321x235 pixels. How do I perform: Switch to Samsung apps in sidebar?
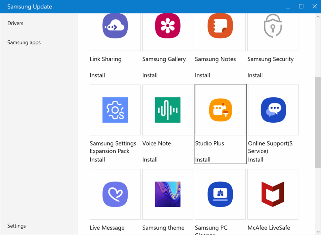(x=24, y=43)
